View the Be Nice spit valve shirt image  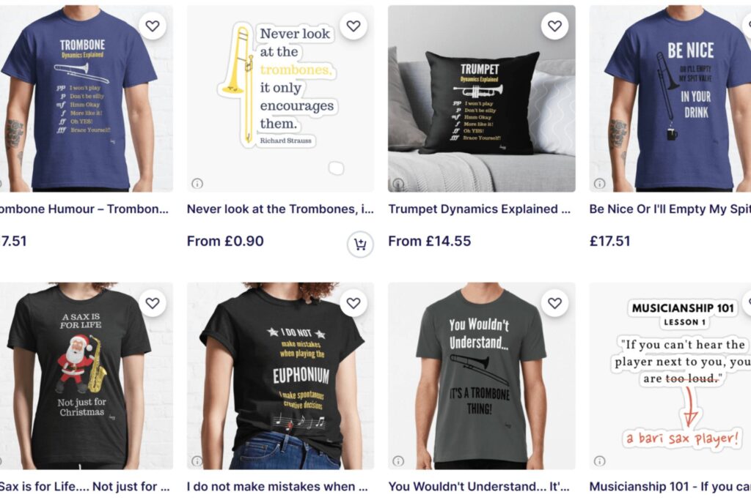(670, 99)
